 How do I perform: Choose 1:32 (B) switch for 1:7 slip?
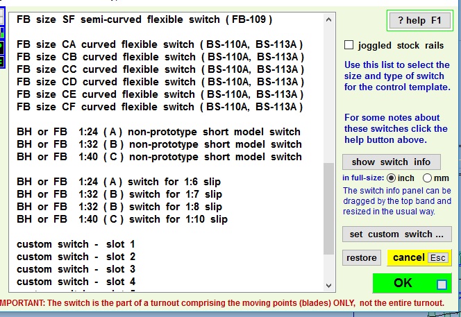click(119, 194)
